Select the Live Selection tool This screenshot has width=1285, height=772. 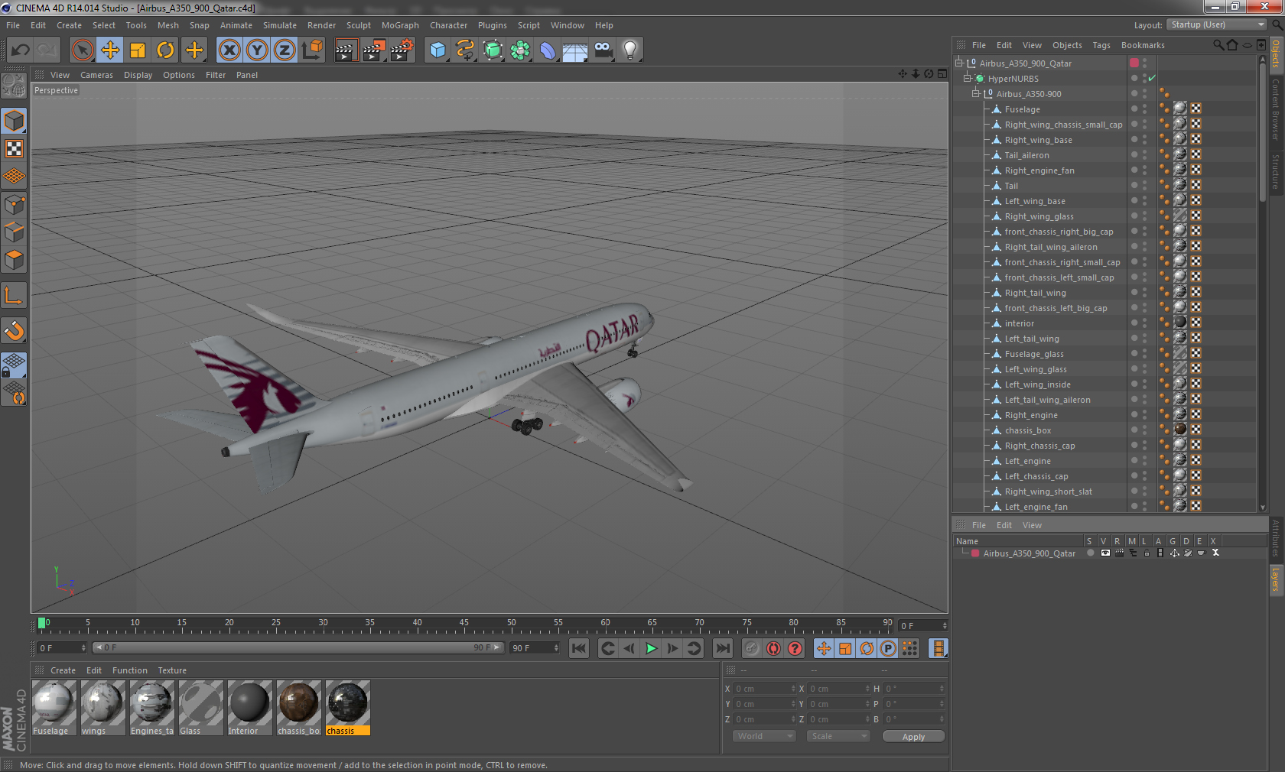coord(83,50)
